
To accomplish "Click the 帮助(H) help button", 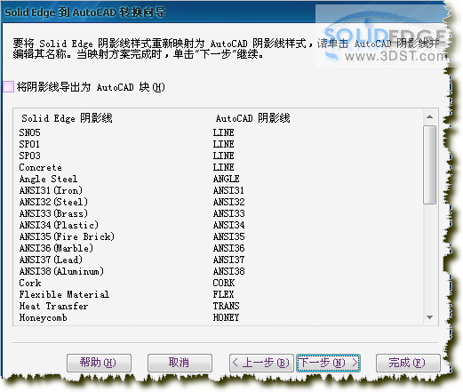I will pos(99,363).
